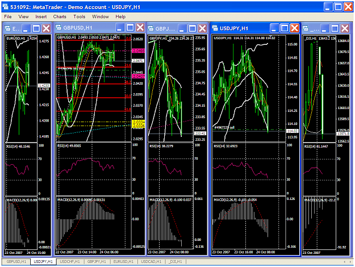This screenshot has width=355, height=267.
Task: Click the _DJI chart window icon
Action: [x=306, y=28]
